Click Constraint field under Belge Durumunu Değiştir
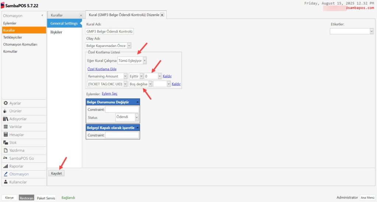The height and width of the screenshot is (202, 377). [122, 109]
